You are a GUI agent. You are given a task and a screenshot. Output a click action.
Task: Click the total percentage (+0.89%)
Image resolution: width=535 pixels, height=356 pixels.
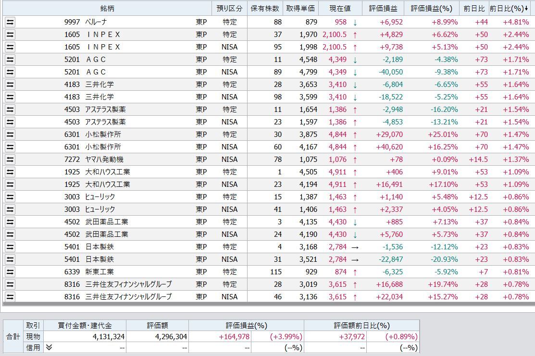click(401, 337)
